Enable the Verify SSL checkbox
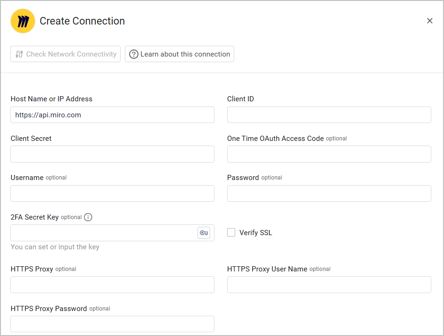 tap(231, 232)
